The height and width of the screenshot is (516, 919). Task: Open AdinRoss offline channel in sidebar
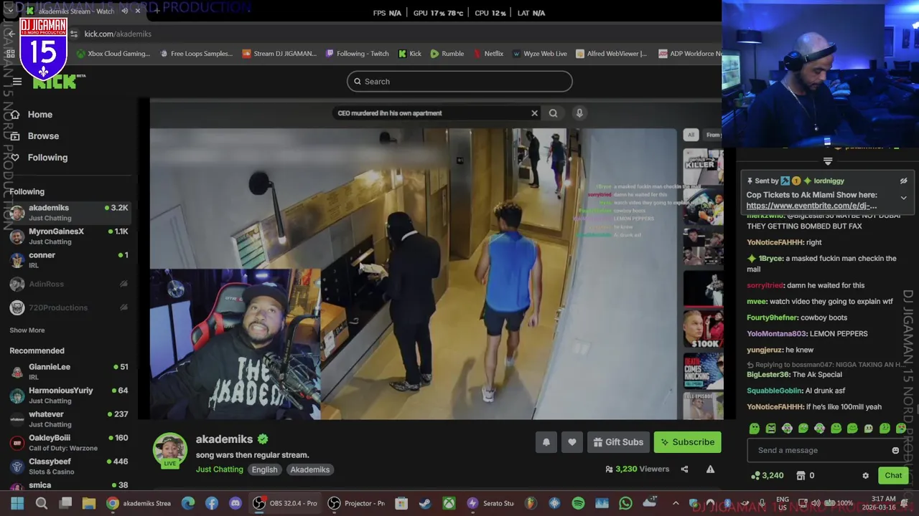coord(69,284)
